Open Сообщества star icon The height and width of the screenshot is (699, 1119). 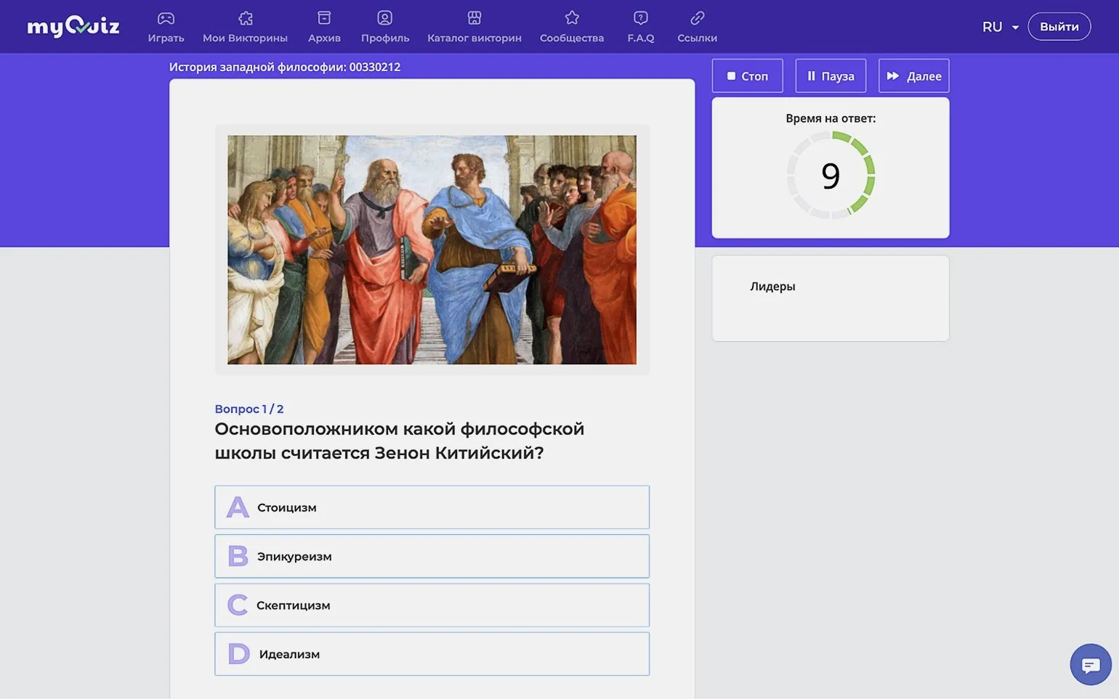pos(572,18)
